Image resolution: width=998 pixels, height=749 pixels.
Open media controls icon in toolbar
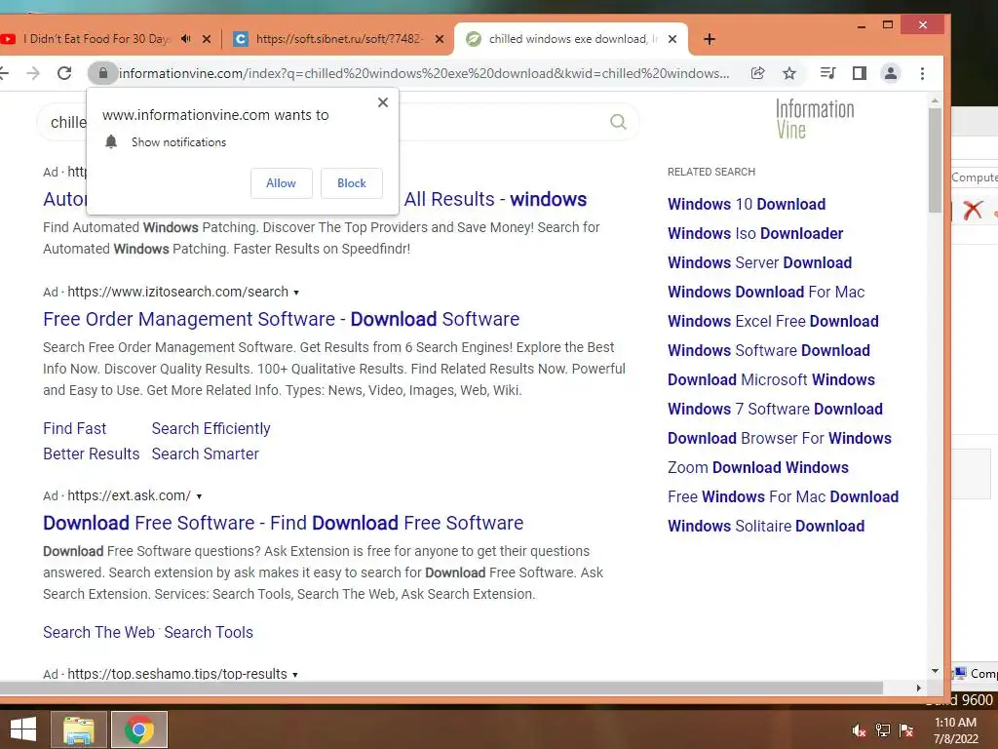827,73
